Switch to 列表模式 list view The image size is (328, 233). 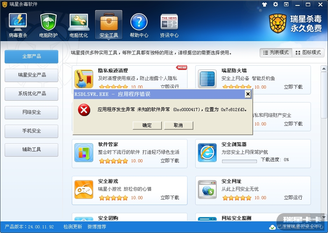pos(276,52)
